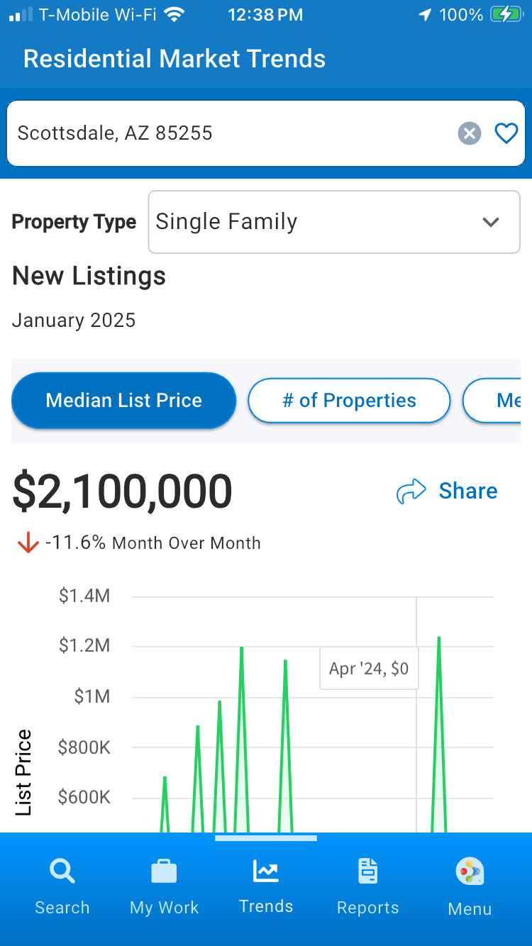Image resolution: width=532 pixels, height=946 pixels.
Task: Switch to # of Properties metric
Action: click(349, 401)
